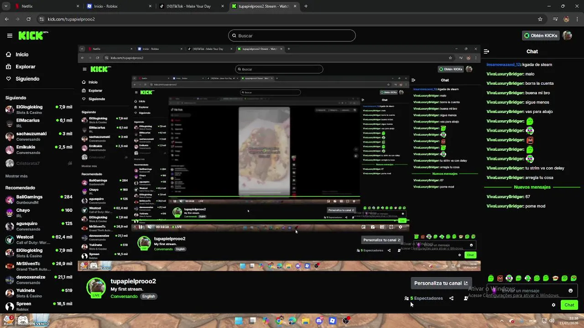Viewport: 584px width, 328px height.
Task: Open Chayo recommended channel
Action: 38,213
